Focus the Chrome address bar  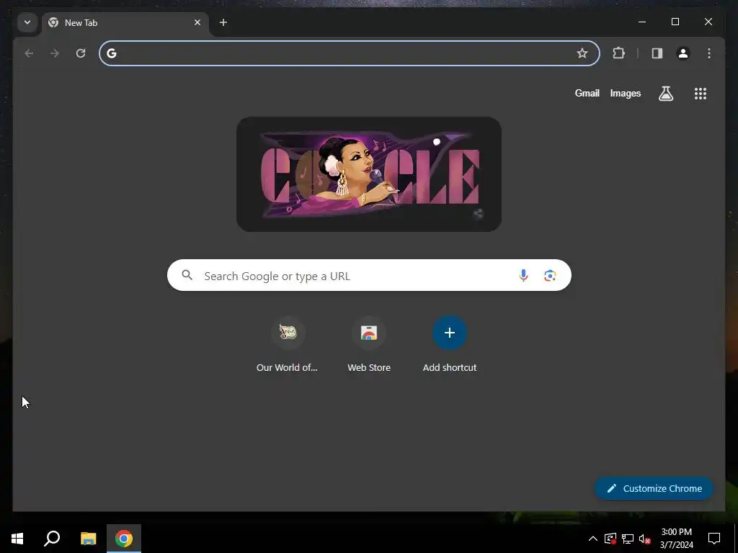pyautogui.click(x=350, y=53)
